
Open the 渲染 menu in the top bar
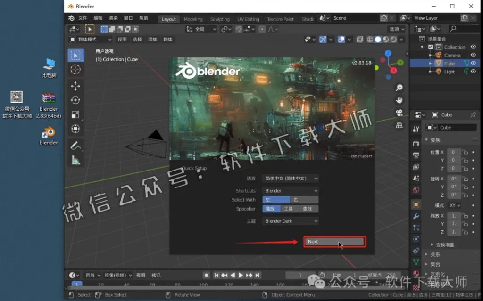[112, 18]
